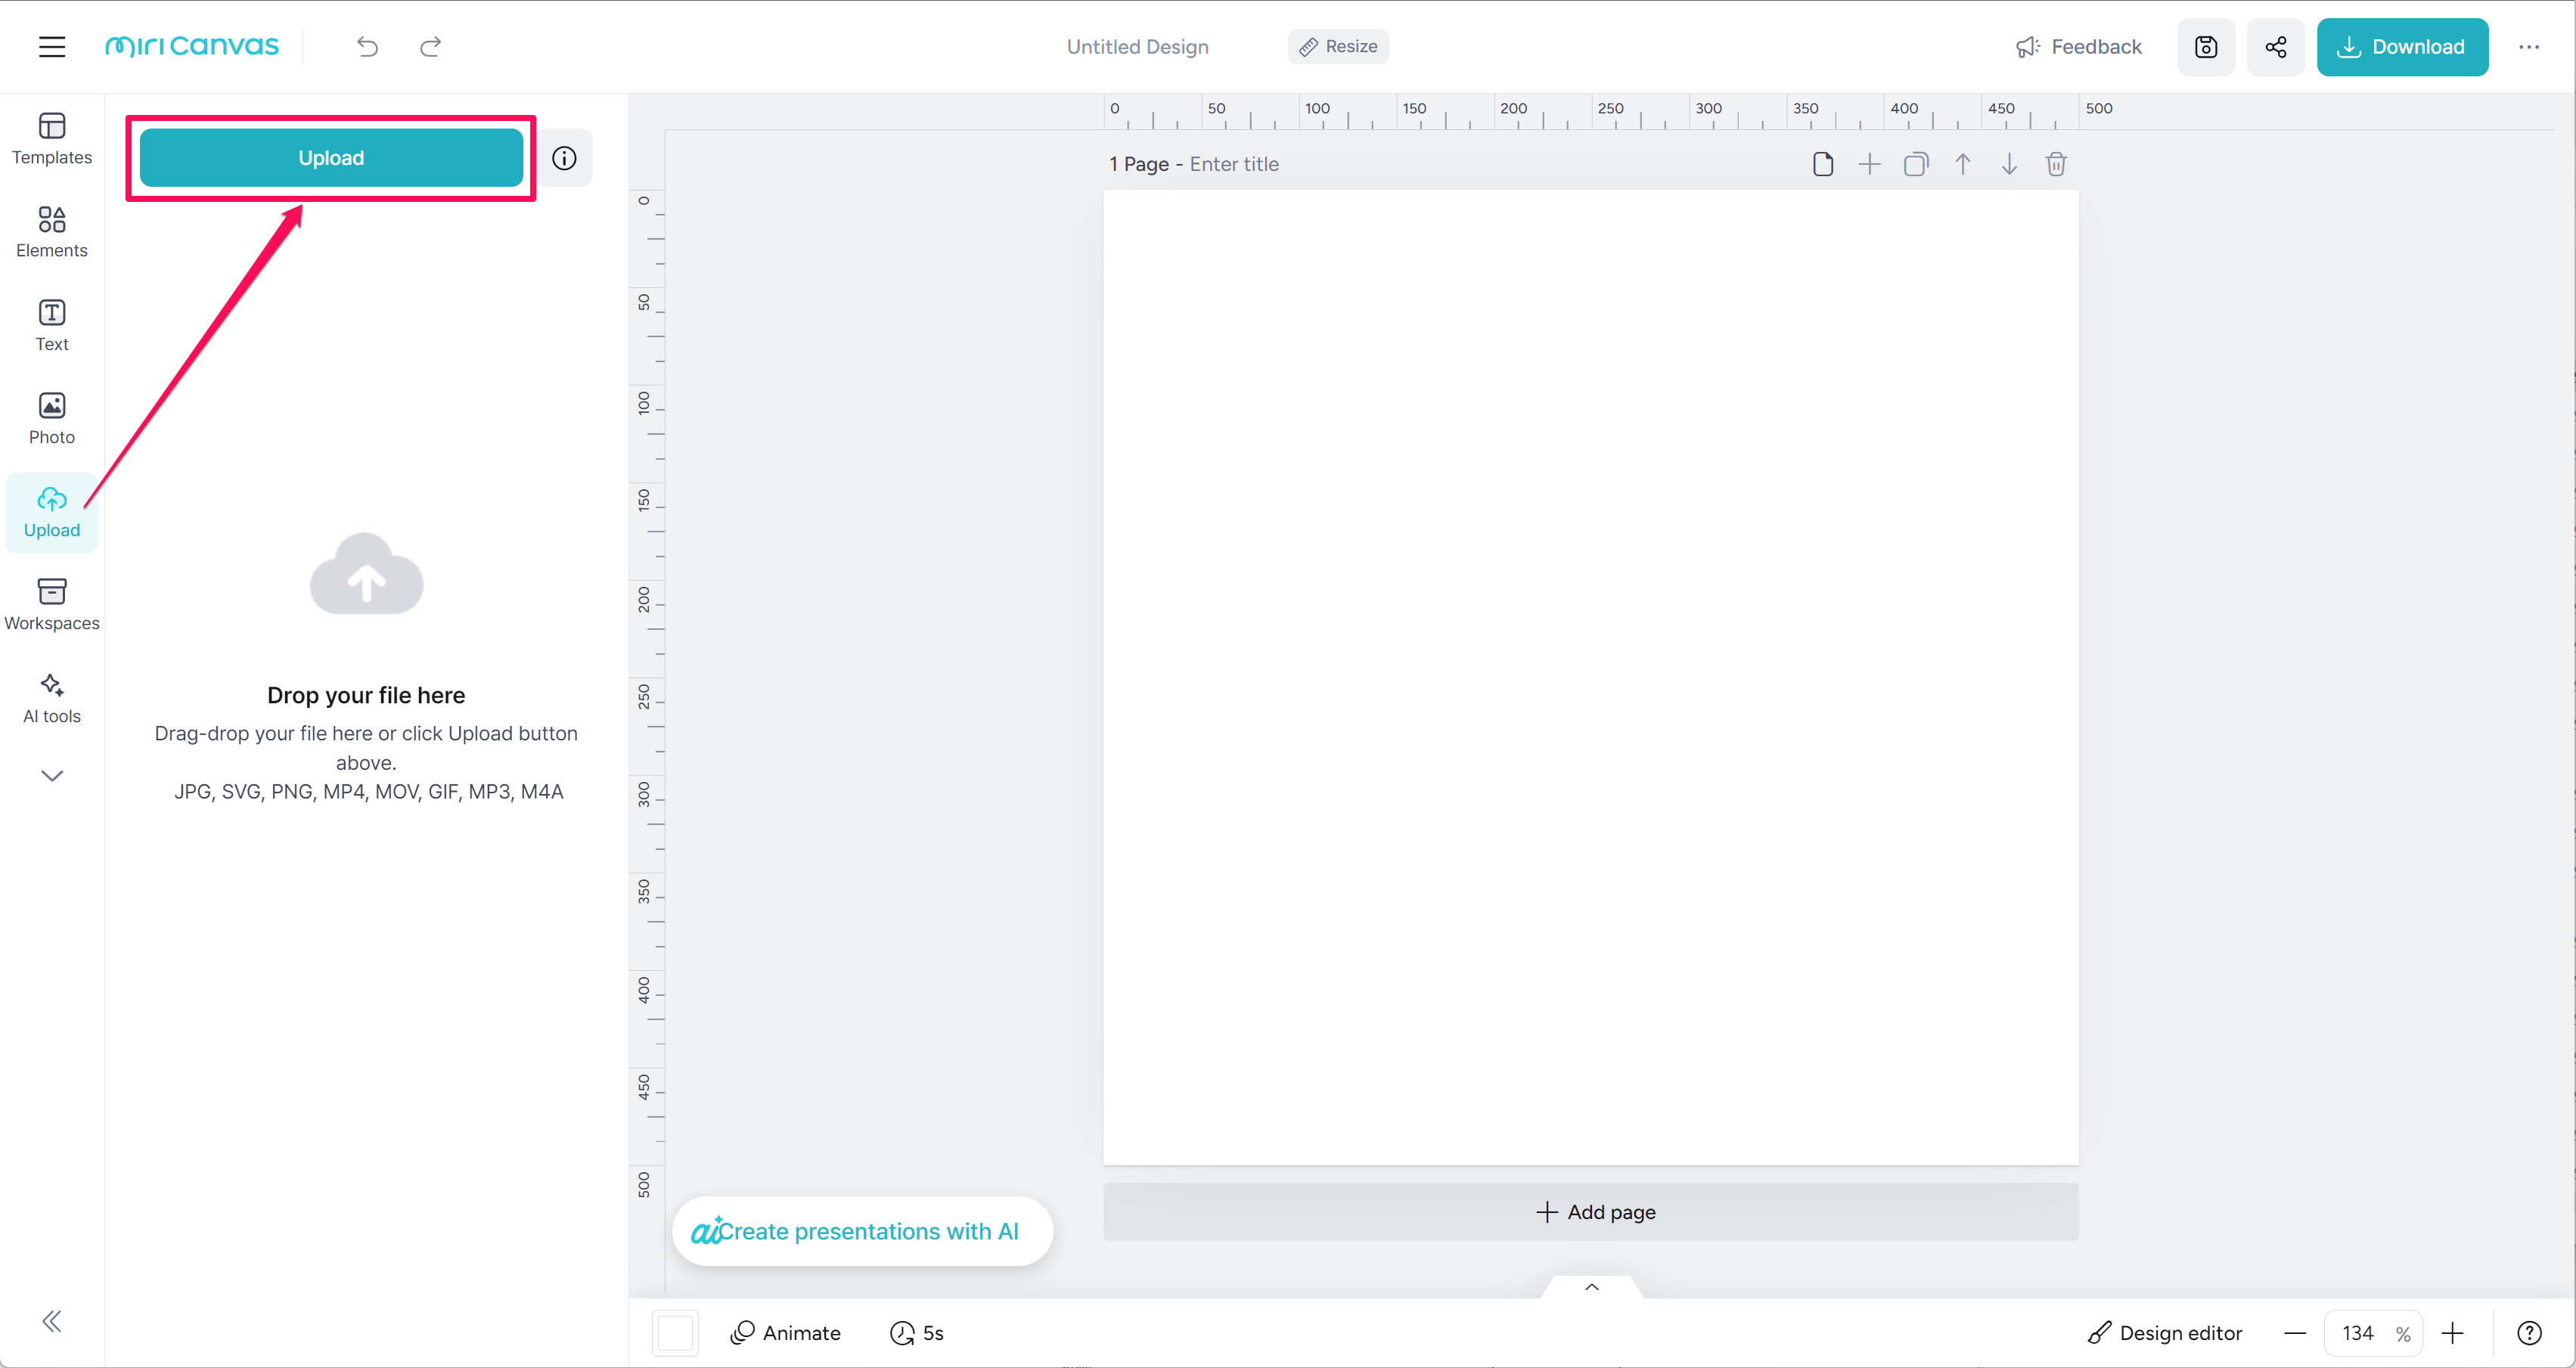Open the share icon button

2275,46
